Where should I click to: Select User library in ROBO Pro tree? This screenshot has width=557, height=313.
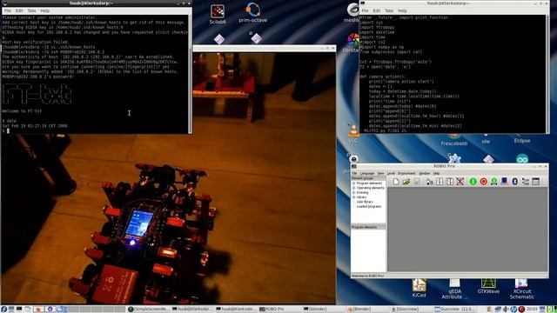tap(365, 202)
